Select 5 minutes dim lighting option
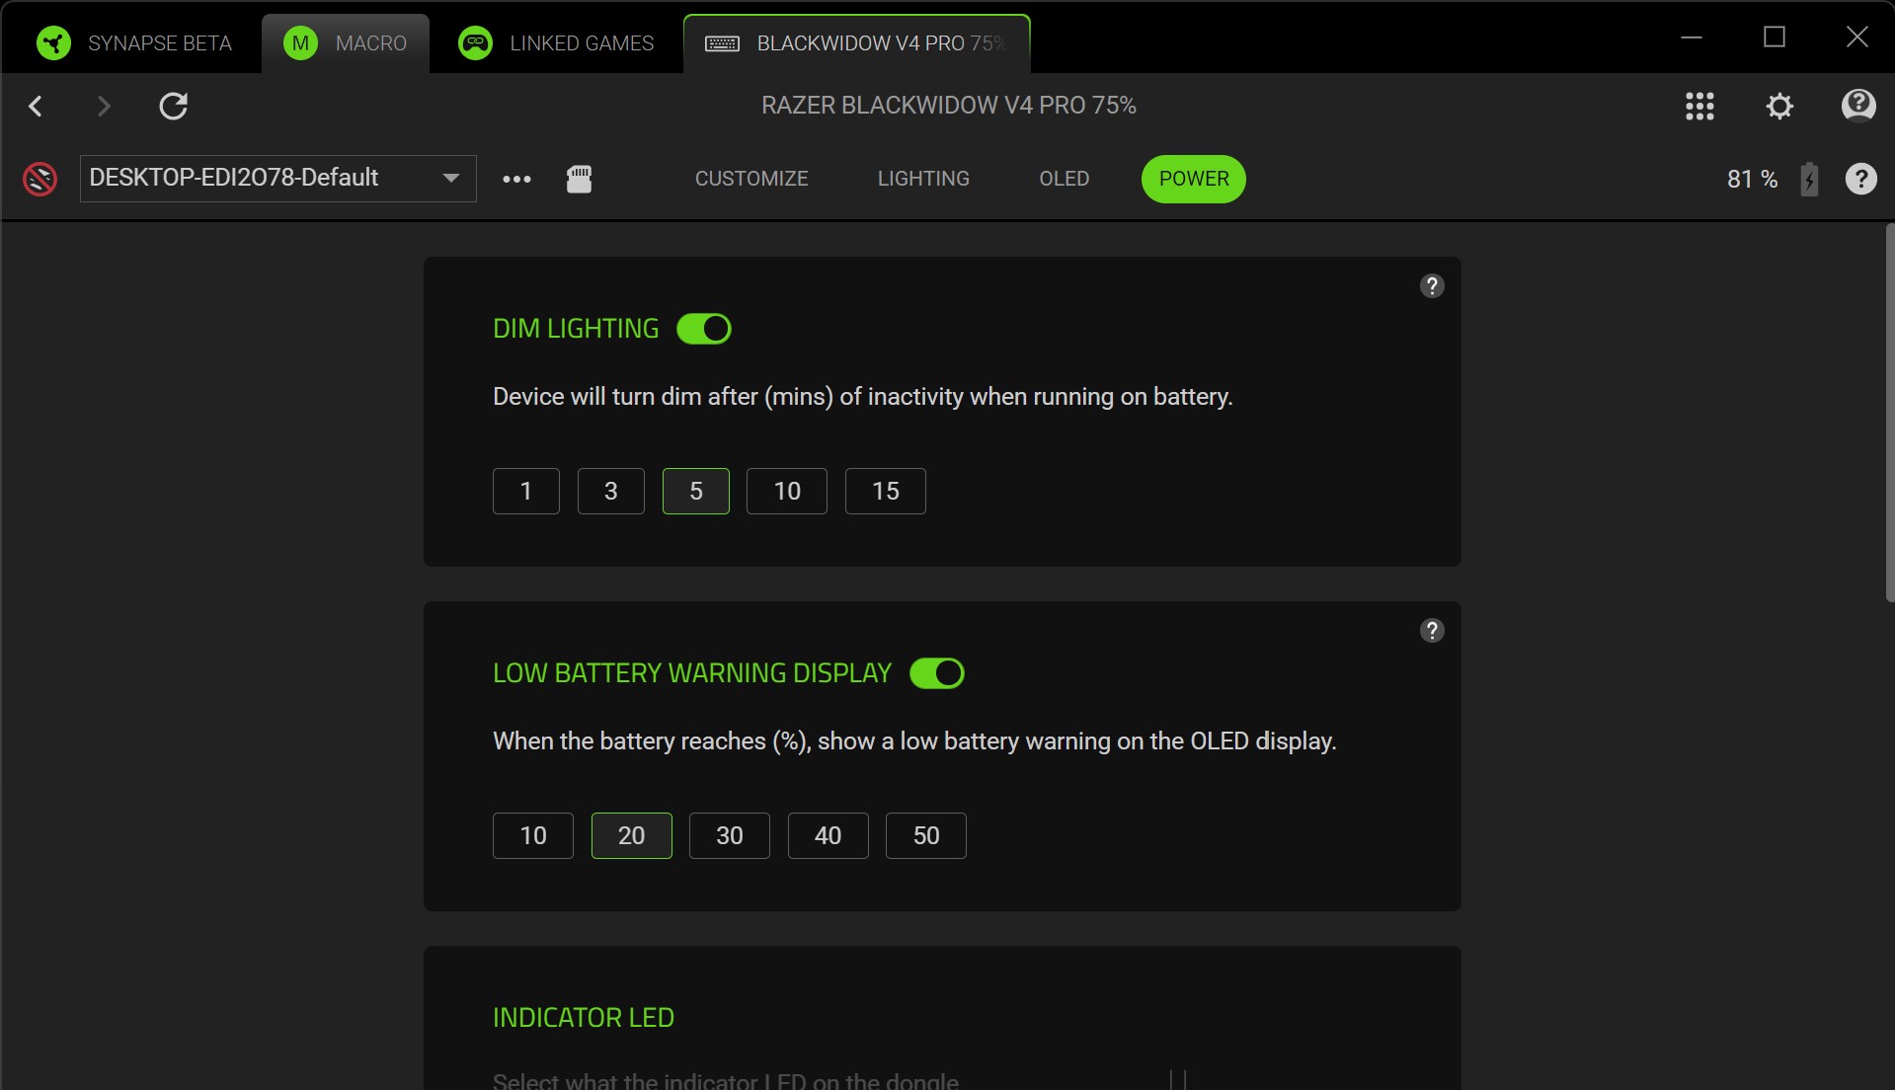Viewport: 1895px width, 1090px height. tap(696, 491)
